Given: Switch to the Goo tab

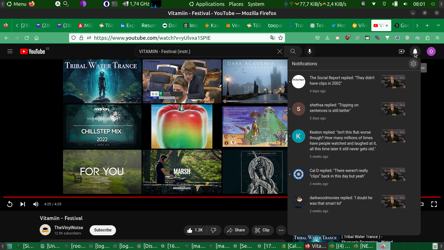Looking at the screenshot, I should coord(402,26).
